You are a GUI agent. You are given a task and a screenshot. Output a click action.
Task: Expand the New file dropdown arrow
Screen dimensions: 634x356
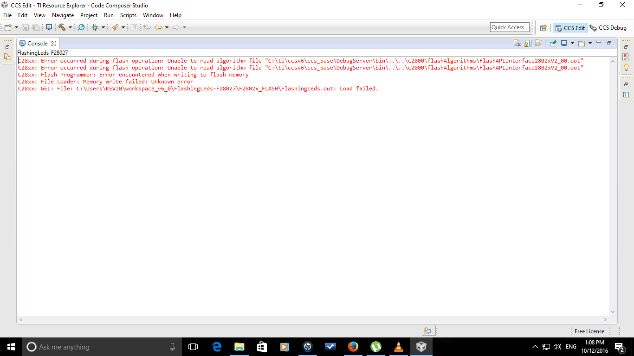pos(16,27)
